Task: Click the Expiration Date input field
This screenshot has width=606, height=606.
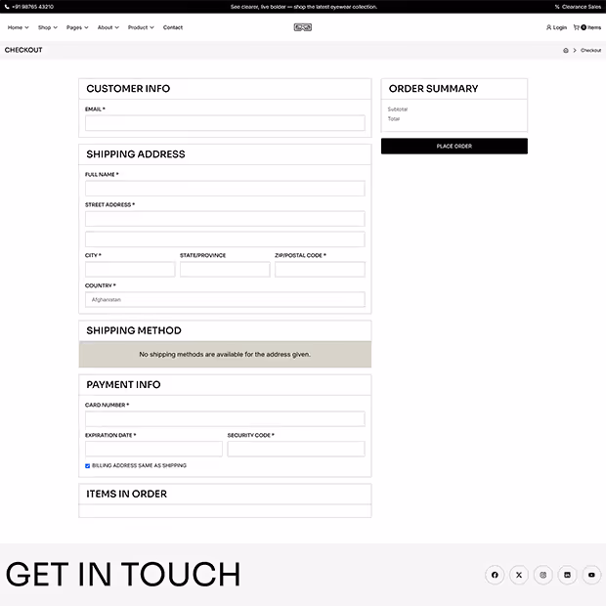Action: pyautogui.click(x=153, y=449)
